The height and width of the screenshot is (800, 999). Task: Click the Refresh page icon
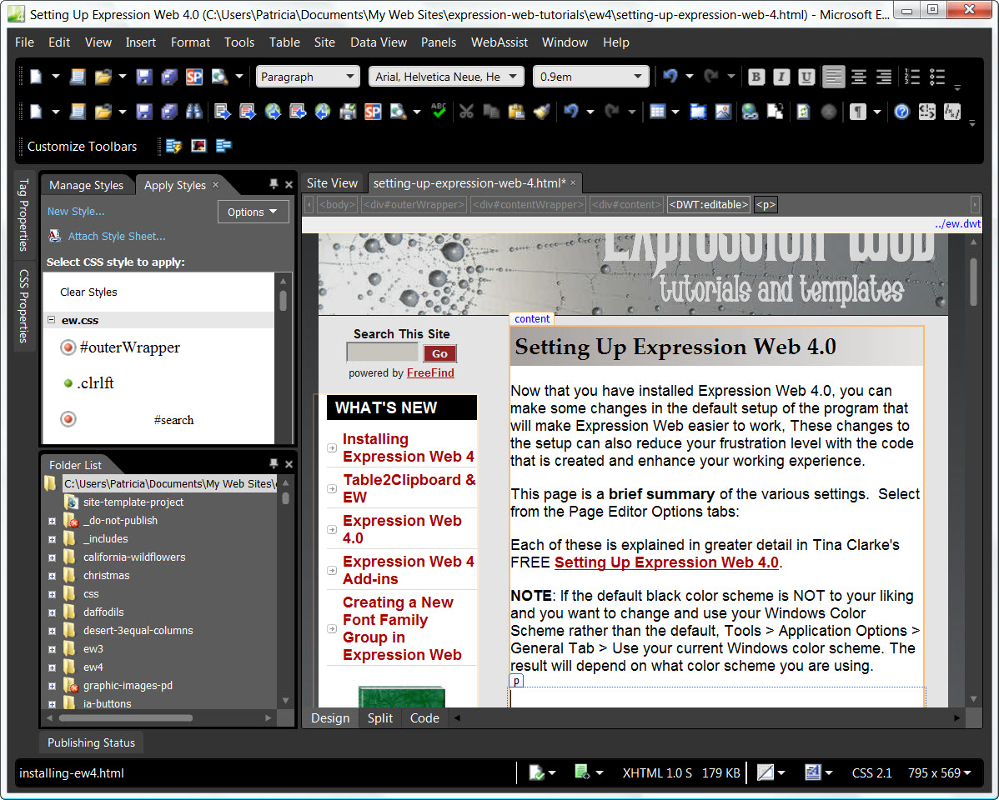coord(803,112)
